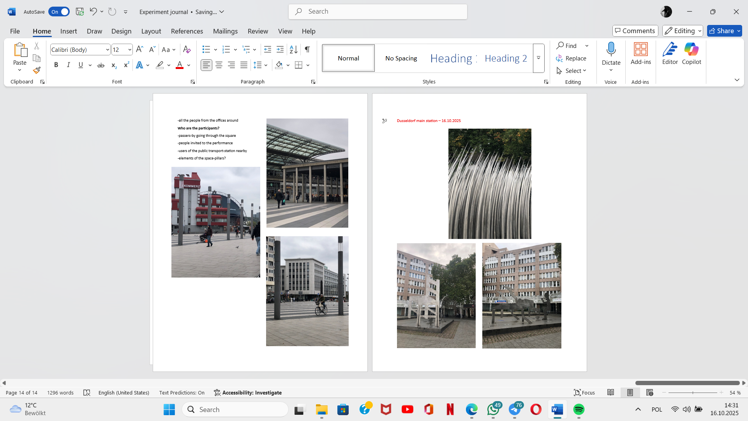This screenshot has height=421, width=748.
Task: Click Replace in the Editing group
Action: tap(571, 58)
